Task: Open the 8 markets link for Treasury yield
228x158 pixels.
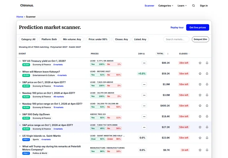Action: tap(58, 65)
